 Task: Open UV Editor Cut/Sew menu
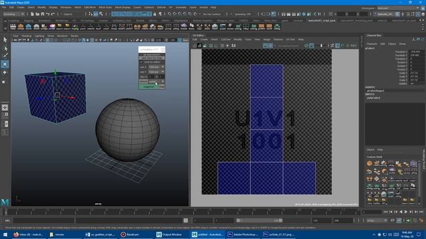pyautogui.click(x=226, y=39)
